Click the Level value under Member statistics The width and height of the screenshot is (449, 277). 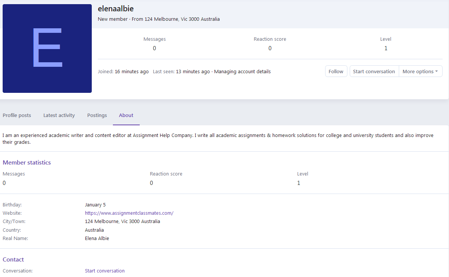pyautogui.click(x=299, y=183)
